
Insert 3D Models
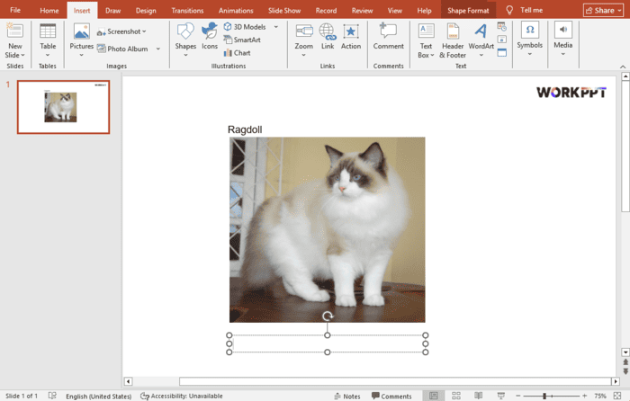tap(245, 27)
